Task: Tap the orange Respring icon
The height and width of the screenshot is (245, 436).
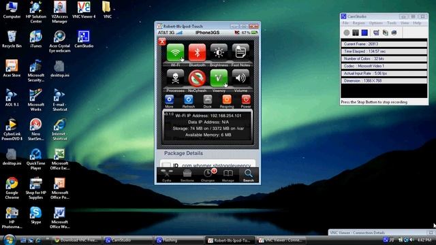Action: [x=227, y=99]
